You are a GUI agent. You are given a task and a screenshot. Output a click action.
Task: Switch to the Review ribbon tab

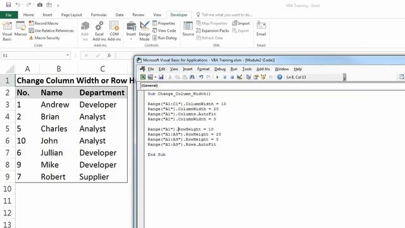(x=138, y=15)
